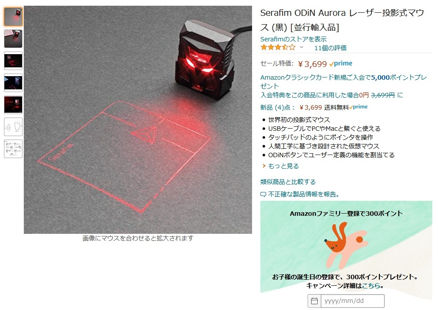Image resolution: width=438 pixels, height=310 pixels.
Task: Select the fourth thumbnail with blue lighting
Action: 13,83
